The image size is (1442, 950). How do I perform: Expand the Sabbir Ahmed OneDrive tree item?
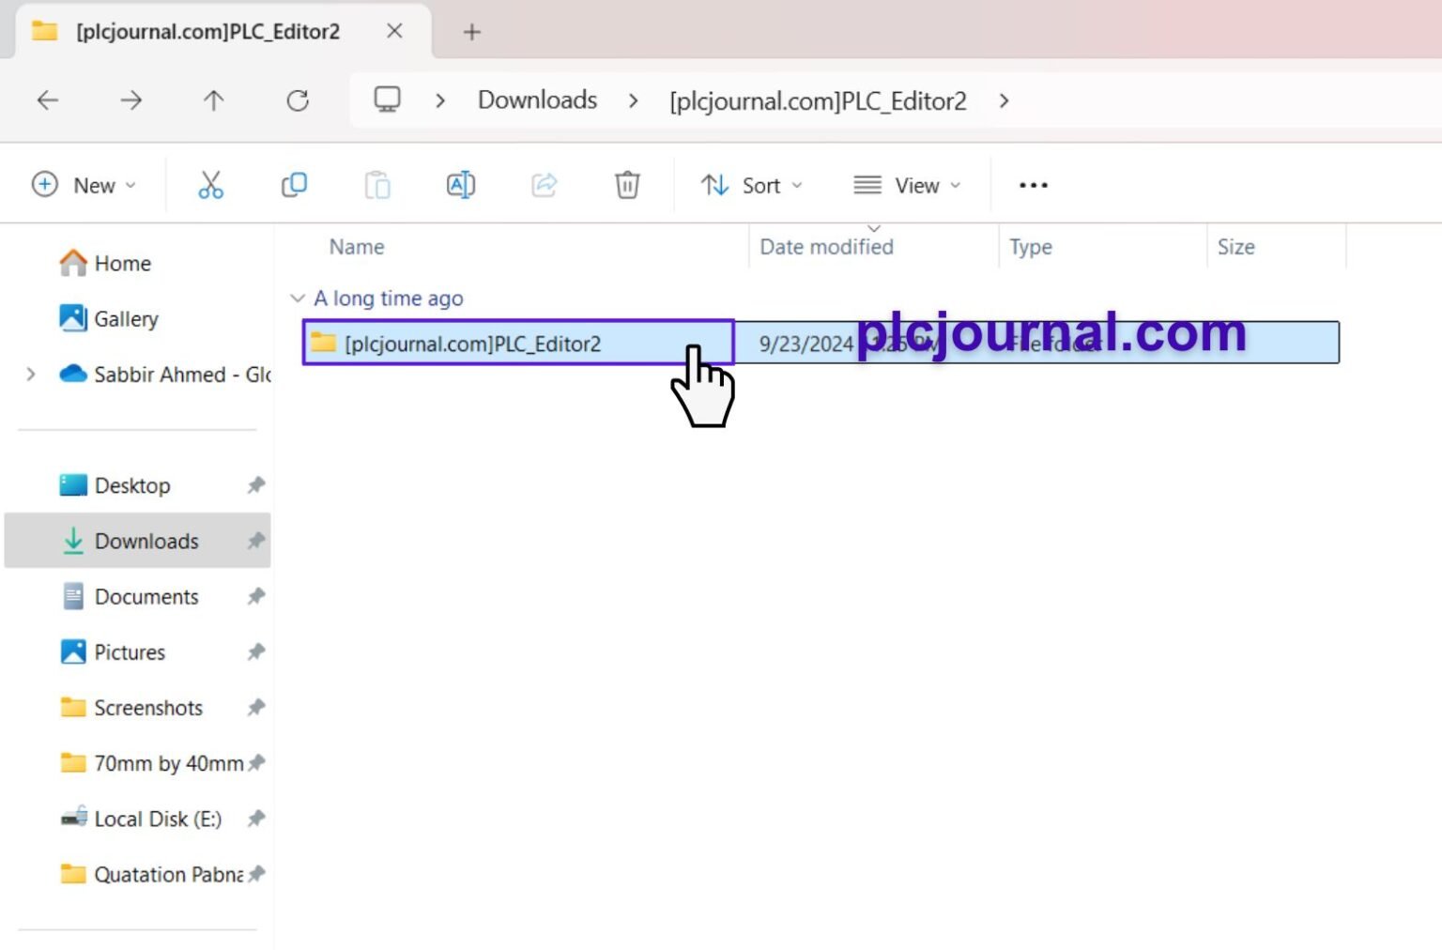tap(31, 374)
